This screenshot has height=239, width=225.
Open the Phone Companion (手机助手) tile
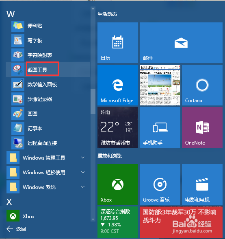160,127
